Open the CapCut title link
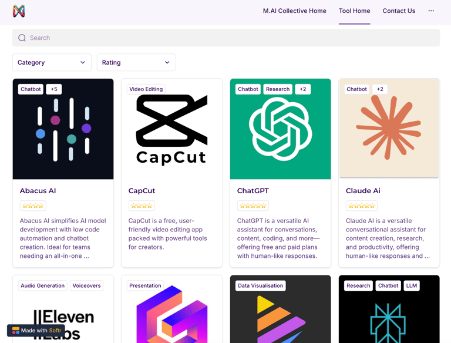This screenshot has width=451, height=343. [x=142, y=191]
